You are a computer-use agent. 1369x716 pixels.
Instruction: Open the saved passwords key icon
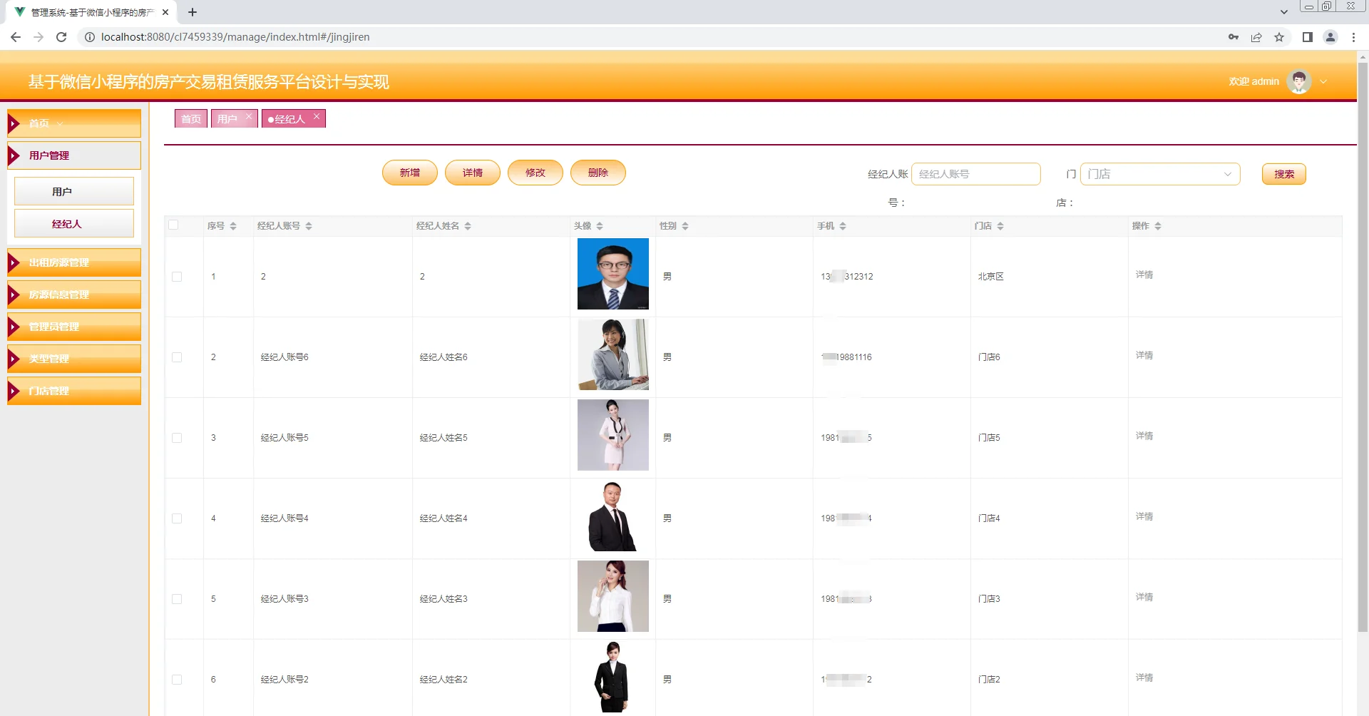click(1234, 37)
